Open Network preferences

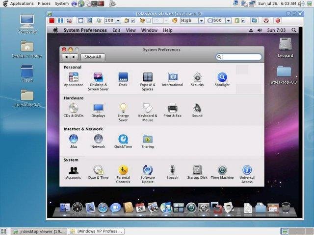(98, 141)
